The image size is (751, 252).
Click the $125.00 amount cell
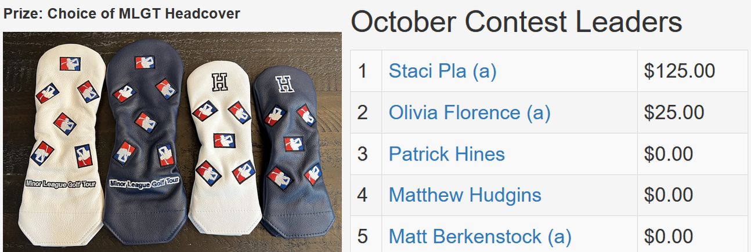692,71
